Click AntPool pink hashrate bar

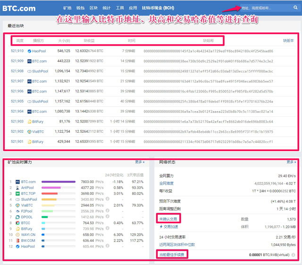coord(51,187)
